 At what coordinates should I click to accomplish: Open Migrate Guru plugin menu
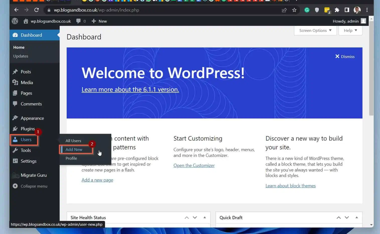[35, 175]
